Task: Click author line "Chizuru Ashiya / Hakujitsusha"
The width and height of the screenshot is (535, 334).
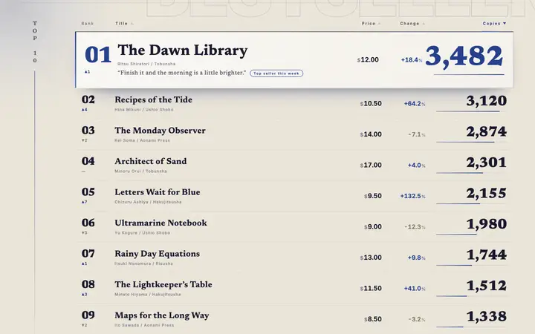Action: (148, 202)
